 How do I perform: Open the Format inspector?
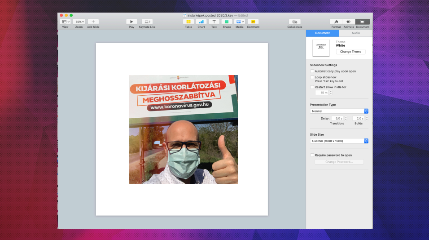pos(336,22)
